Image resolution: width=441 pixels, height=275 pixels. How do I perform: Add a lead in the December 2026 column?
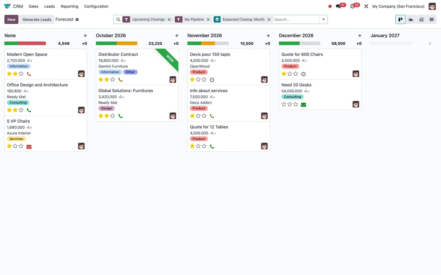coord(360,35)
